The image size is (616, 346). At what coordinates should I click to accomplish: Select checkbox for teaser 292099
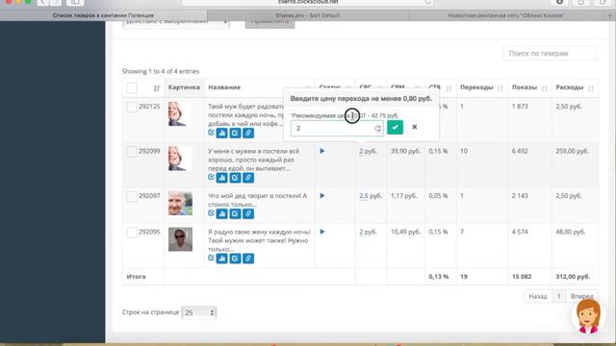point(132,152)
